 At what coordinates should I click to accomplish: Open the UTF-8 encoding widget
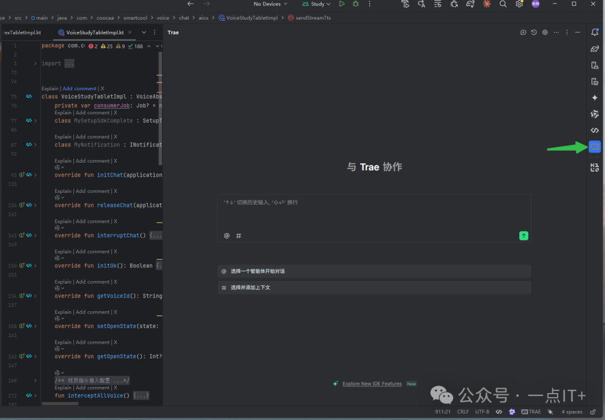(x=482, y=412)
